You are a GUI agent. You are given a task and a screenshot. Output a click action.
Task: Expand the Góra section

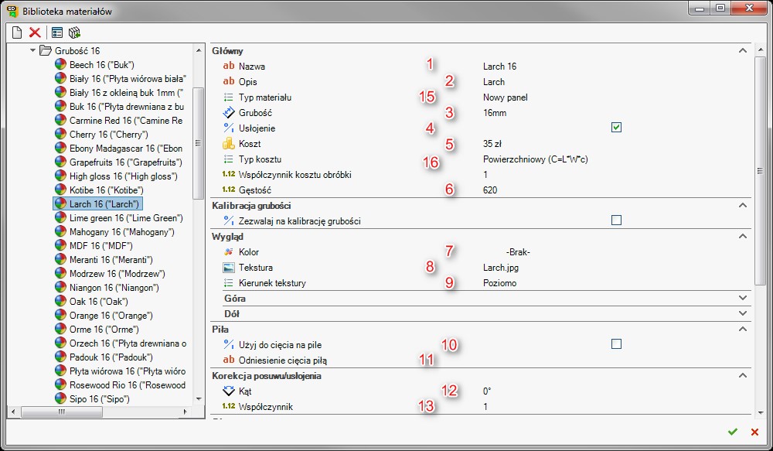(743, 298)
